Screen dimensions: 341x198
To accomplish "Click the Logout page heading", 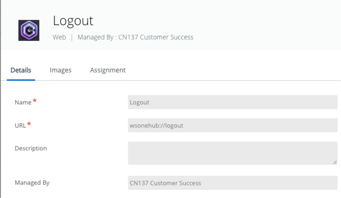I will [x=73, y=21].
